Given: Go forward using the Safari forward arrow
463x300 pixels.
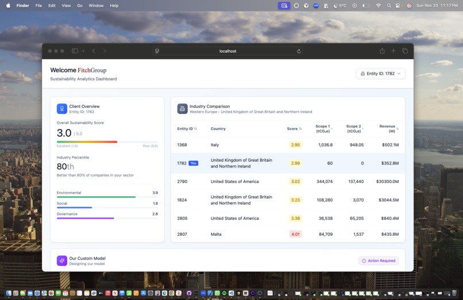Looking at the screenshot, I should click(104, 51).
